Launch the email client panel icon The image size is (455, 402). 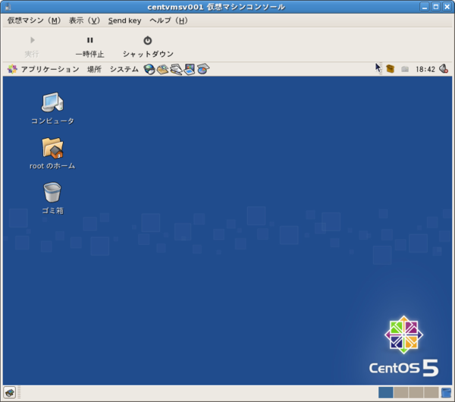(162, 69)
